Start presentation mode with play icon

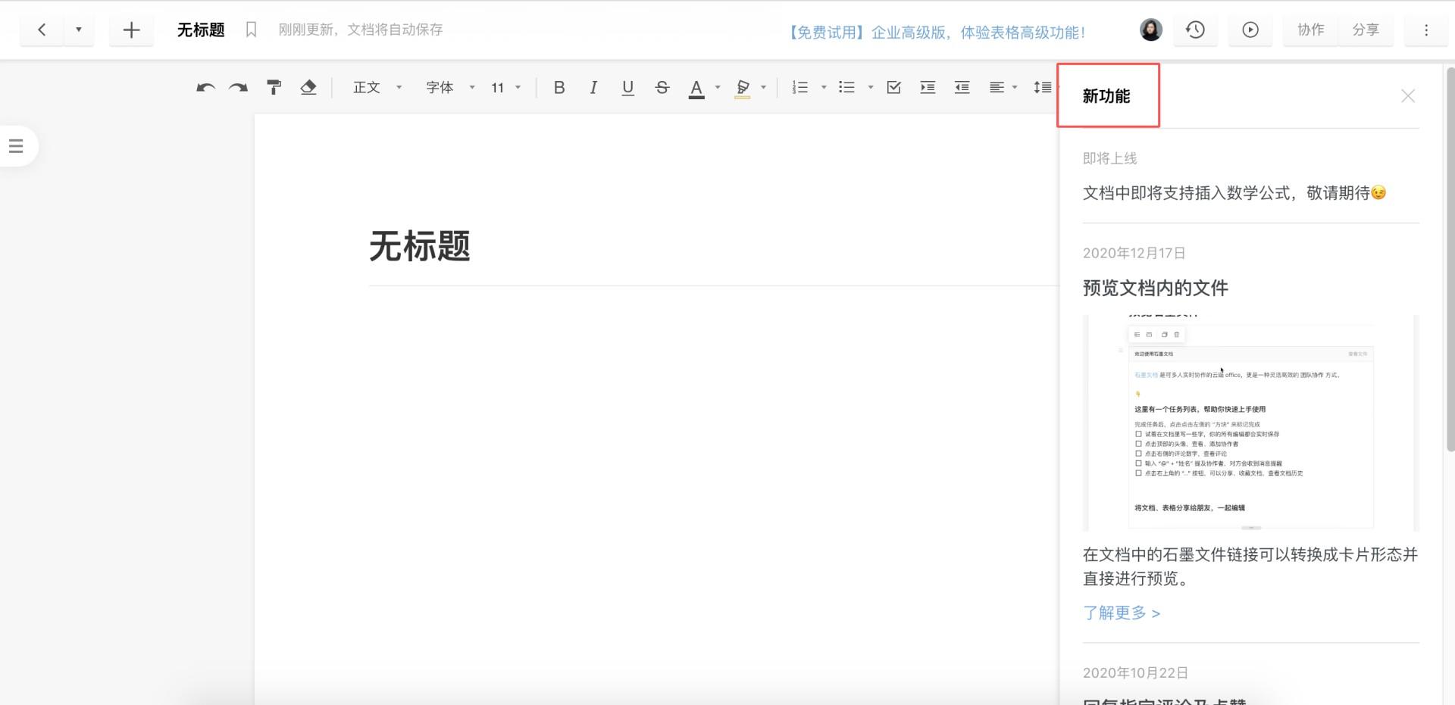[1250, 30]
